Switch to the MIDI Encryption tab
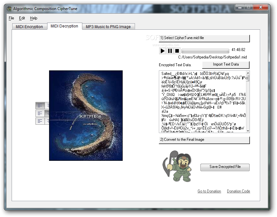 click(x=29, y=27)
